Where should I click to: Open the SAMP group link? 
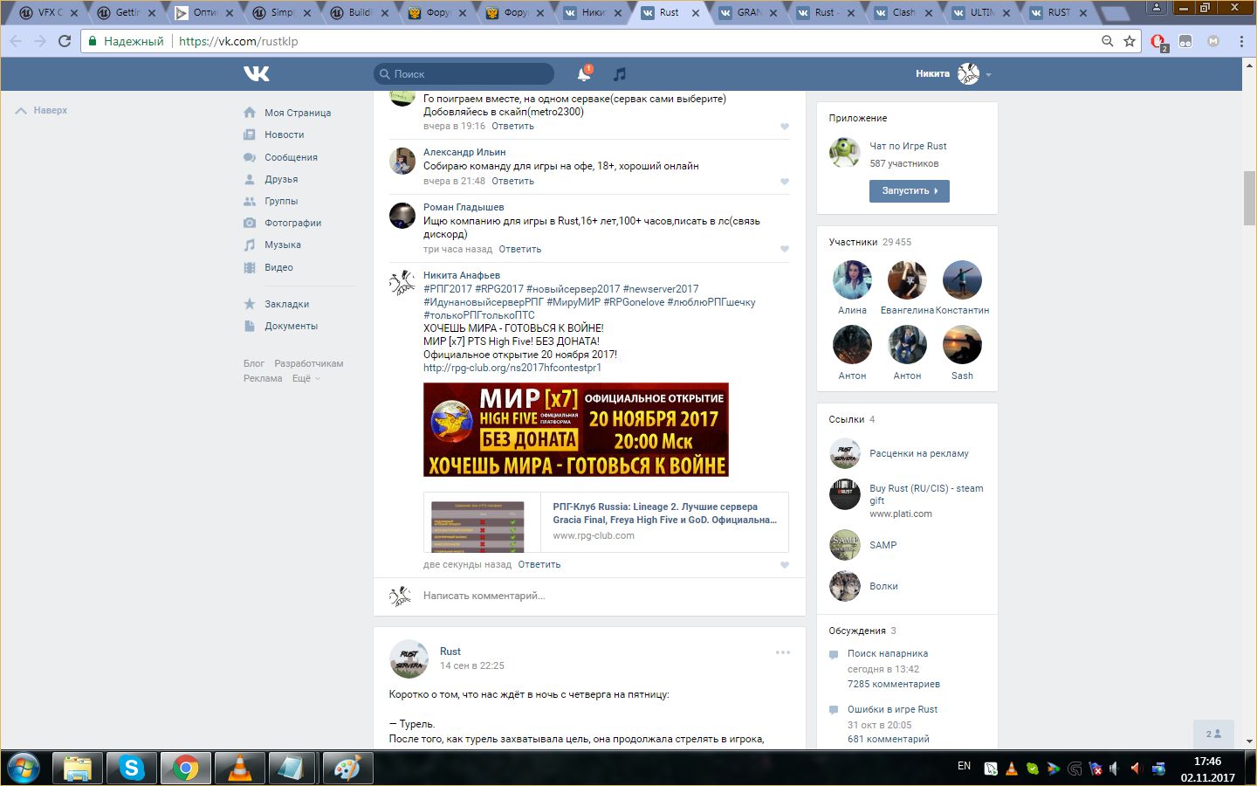coord(883,545)
